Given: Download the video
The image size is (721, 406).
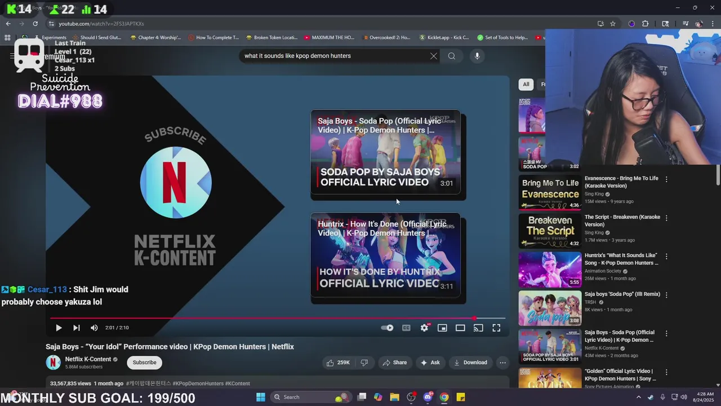Looking at the screenshot, I should (470, 363).
